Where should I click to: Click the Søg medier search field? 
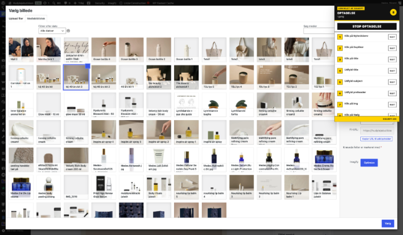(x=319, y=31)
